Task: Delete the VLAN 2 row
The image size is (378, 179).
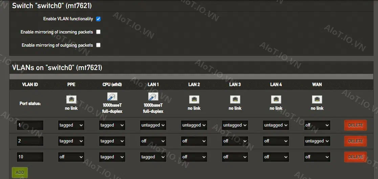Action: pos(355,141)
